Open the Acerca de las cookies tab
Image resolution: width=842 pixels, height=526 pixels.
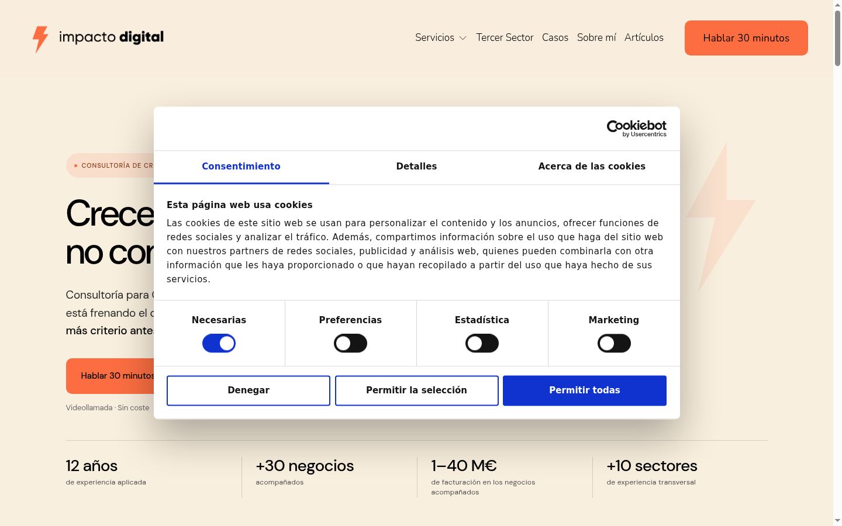[x=592, y=167]
